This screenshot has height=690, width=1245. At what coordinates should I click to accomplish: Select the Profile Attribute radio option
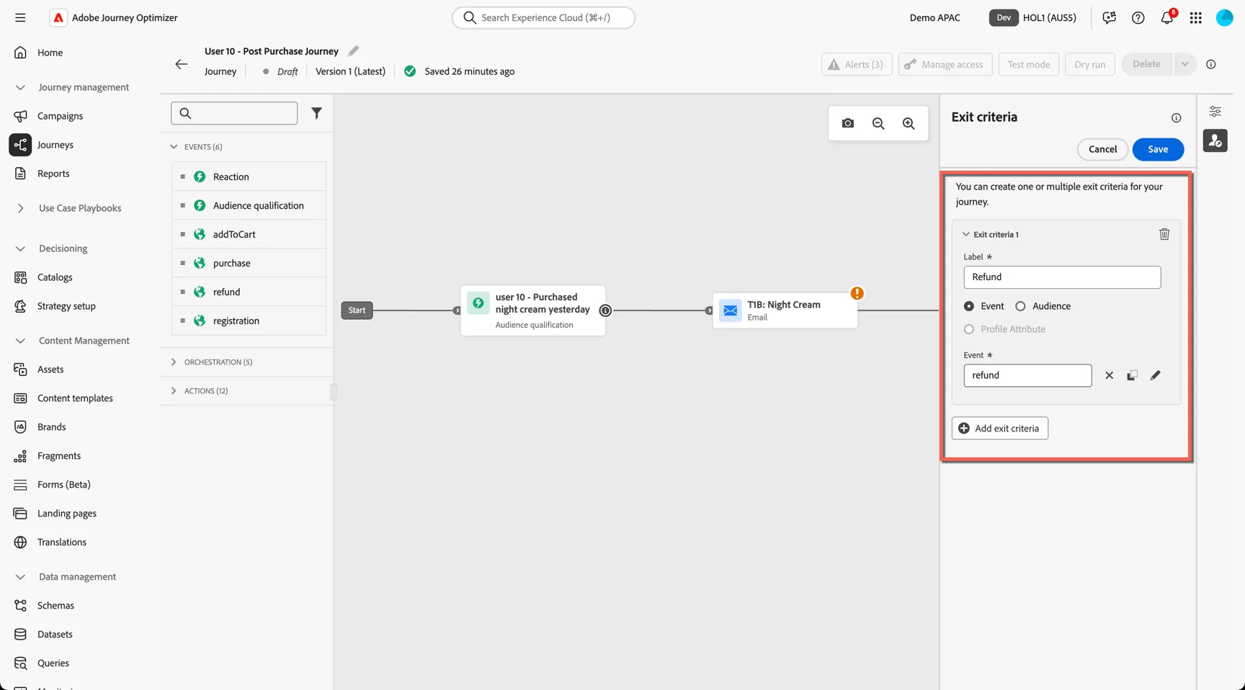click(x=969, y=329)
